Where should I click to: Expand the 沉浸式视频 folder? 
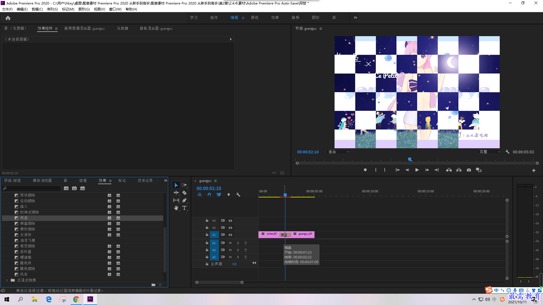(x=7, y=280)
